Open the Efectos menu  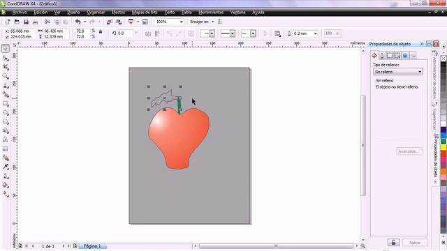point(118,13)
